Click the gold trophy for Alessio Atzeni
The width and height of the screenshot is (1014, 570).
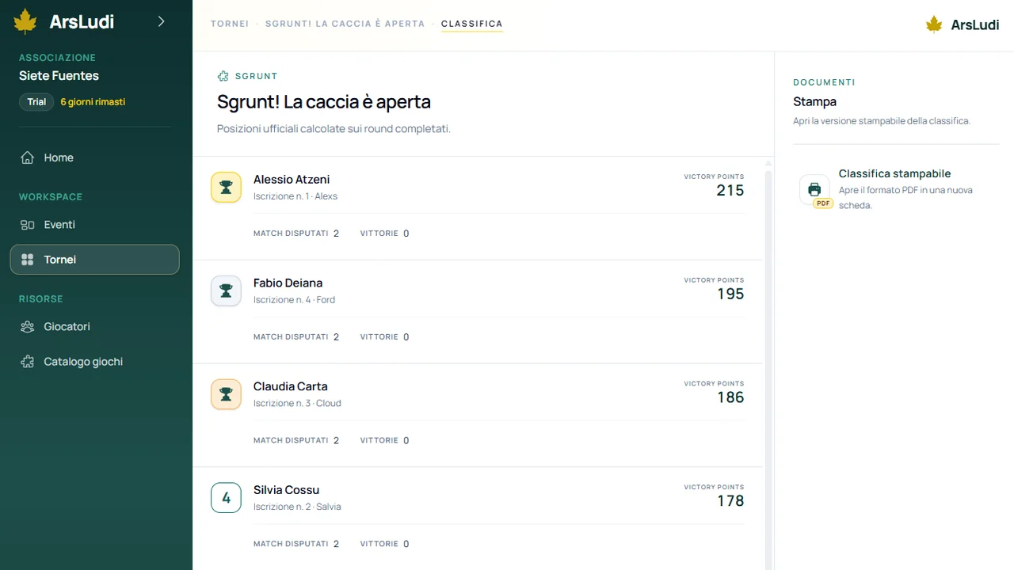tap(226, 188)
